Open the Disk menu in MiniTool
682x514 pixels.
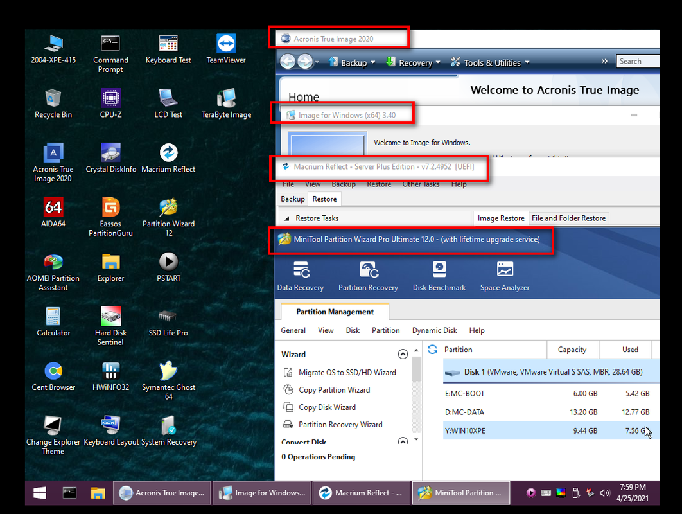(353, 330)
